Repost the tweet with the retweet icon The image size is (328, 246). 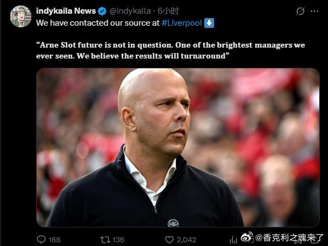(x=105, y=239)
